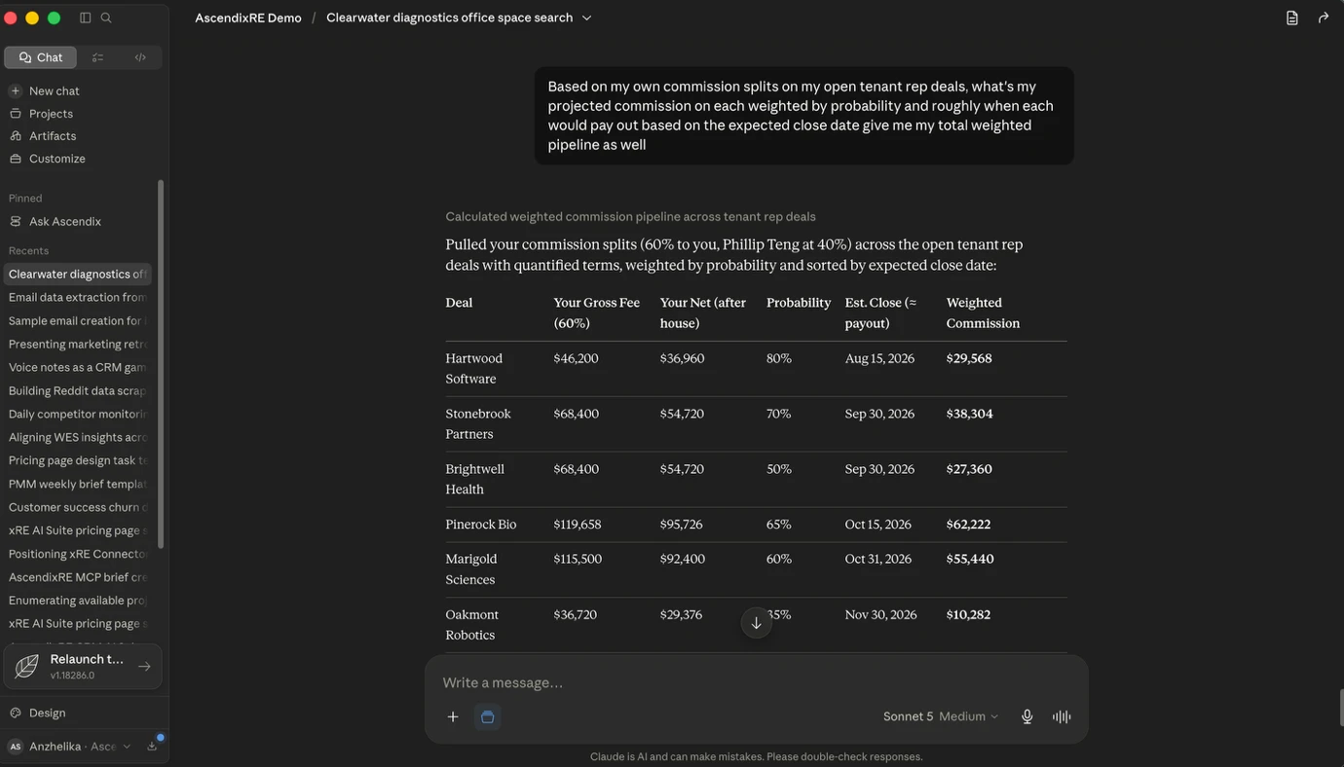This screenshot has width=1344, height=767.
Task: Open Positioning xRE Connector chat
Action: point(78,554)
